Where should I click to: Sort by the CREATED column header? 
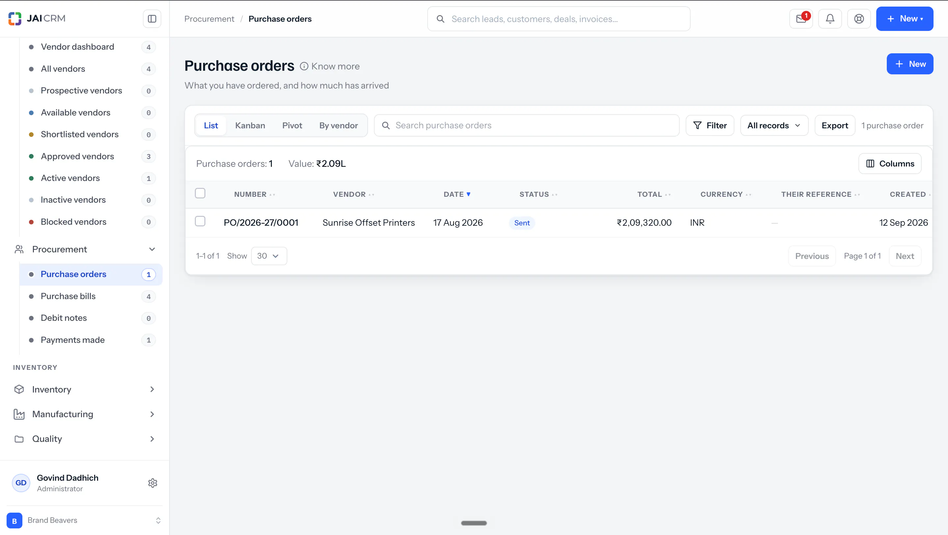[x=910, y=194]
